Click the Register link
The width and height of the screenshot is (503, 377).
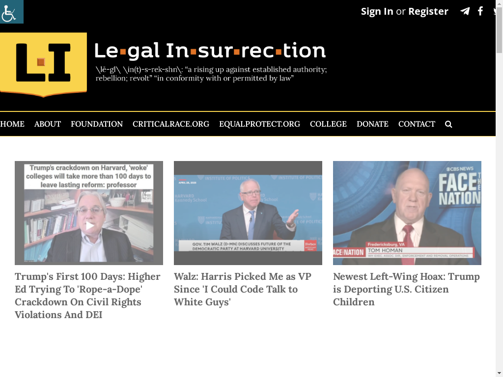(428, 12)
